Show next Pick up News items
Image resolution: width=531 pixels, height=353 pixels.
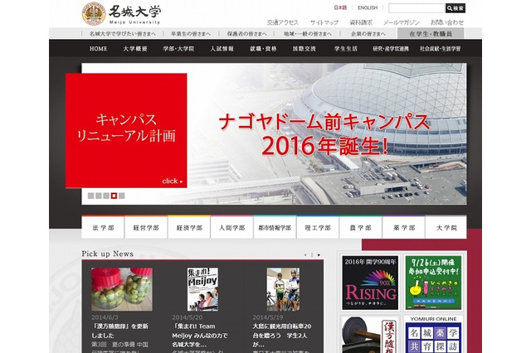(x=319, y=255)
